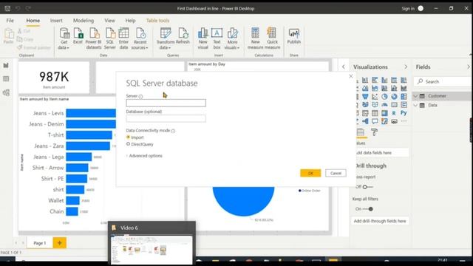This screenshot has width=473, height=266.
Task: Collapse the Fields pane
Action: pyautogui.click(x=469, y=67)
